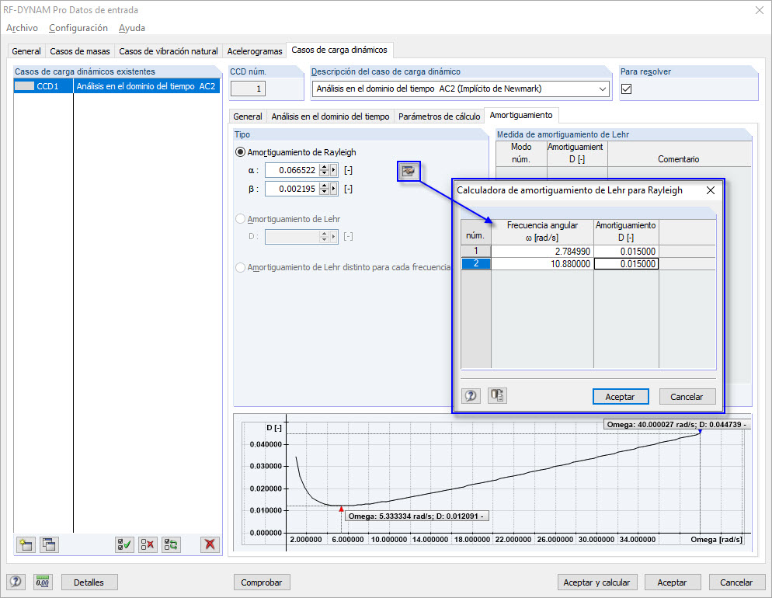Click the Detalles button
The height and width of the screenshot is (598, 772).
coord(89,582)
